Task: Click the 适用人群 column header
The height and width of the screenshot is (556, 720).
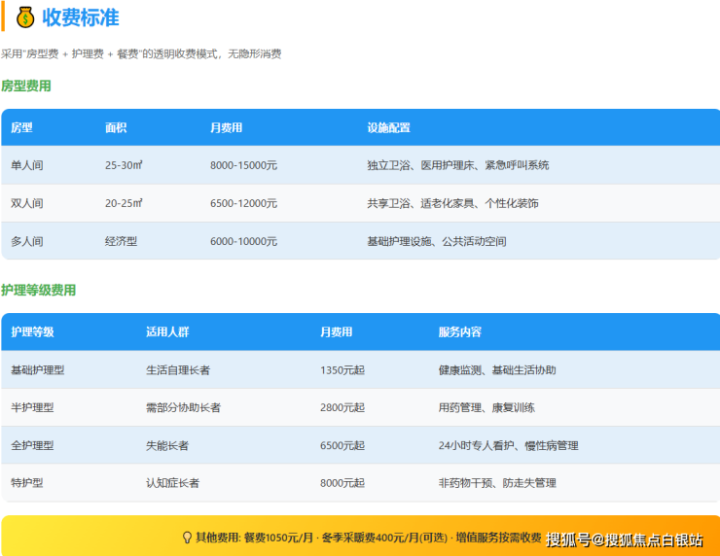Action: pos(167,331)
